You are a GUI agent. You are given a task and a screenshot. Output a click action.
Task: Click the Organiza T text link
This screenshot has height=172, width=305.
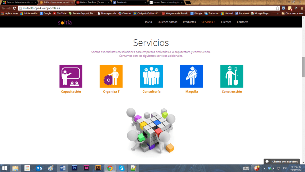tap(111, 91)
